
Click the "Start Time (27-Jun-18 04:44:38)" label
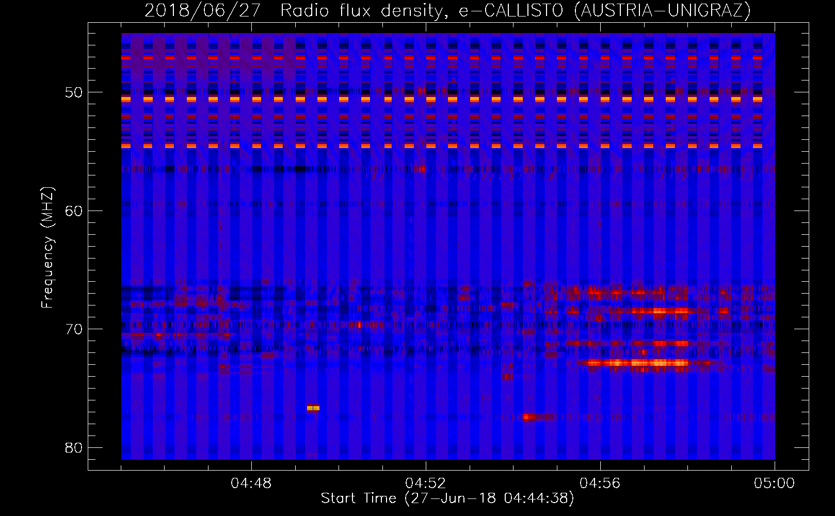pyautogui.click(x=447, y=498)
